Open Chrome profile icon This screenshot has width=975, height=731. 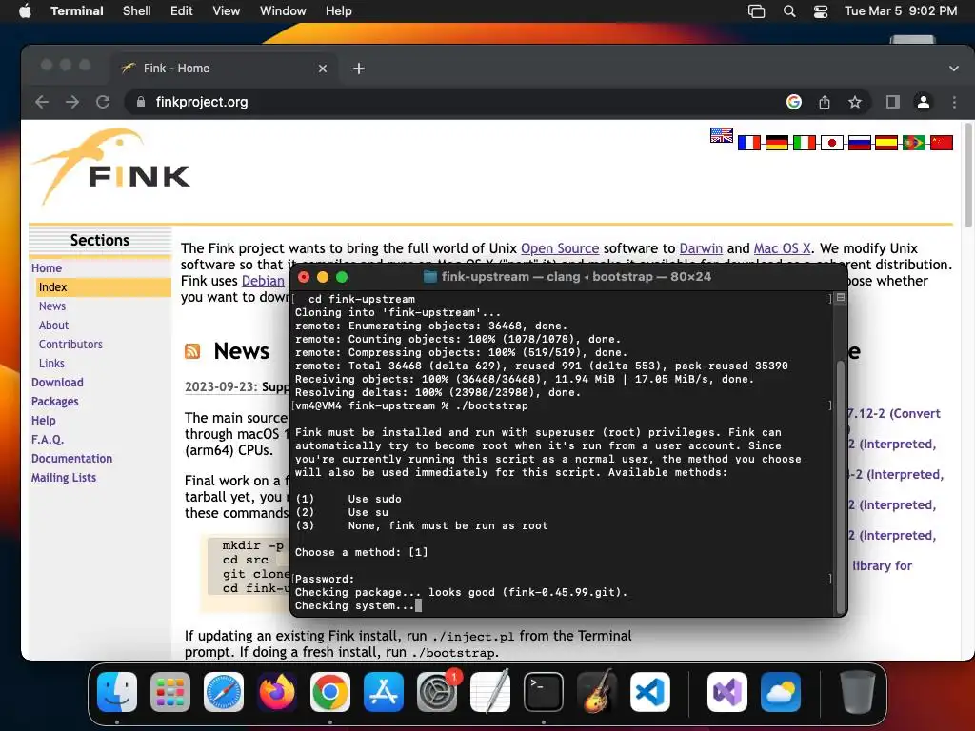click(924, 102)
